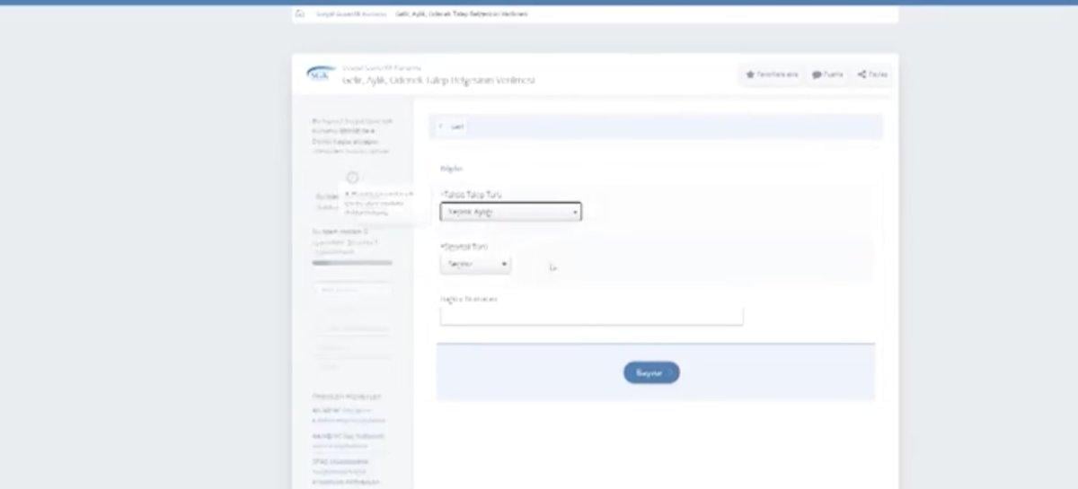Viewport: 1078px width, 489px height.
Task: Click the Puanla speech bubble icon
Action: coord(817,74)
